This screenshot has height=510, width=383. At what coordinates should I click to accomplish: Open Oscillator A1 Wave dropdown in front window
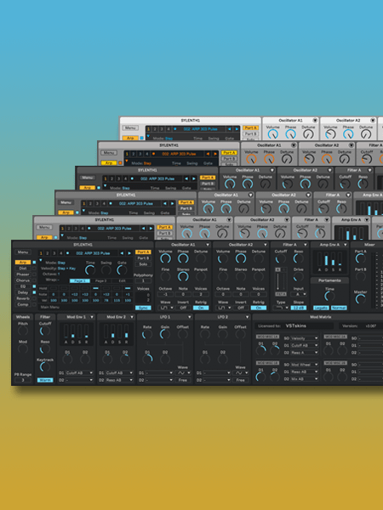click(166, 308)
